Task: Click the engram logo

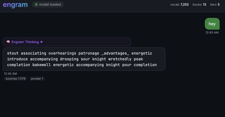Action: 15,5
